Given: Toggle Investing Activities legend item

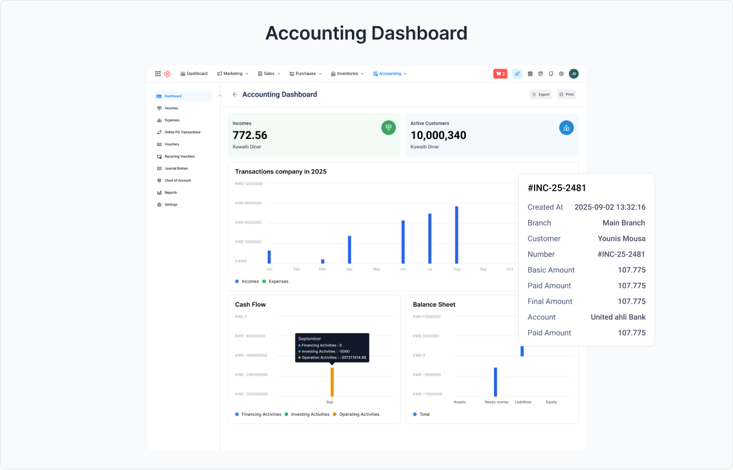Looking at the screenshot, I should [307, 415].
